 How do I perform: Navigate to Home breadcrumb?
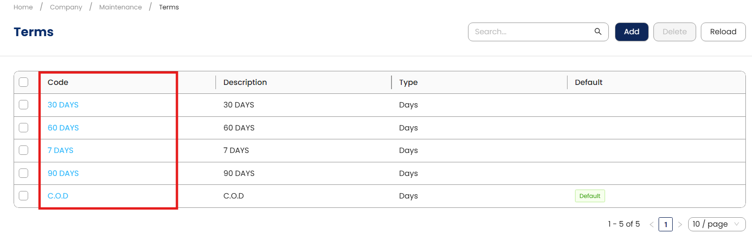(23, 7)
